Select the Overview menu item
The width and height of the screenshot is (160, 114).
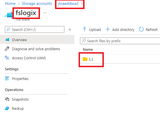(x=37, y=40)
